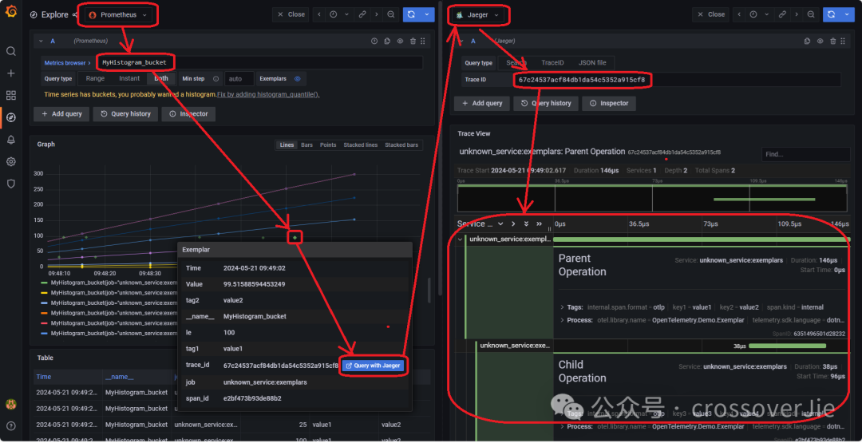
Task: Open time picker dropdown in Jaeger pane
Action: click(761, 15)
